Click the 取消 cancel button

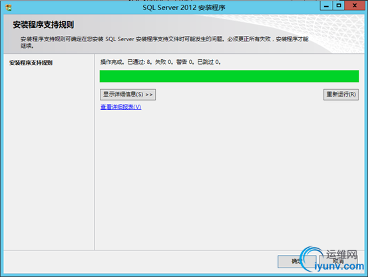(x=338, y=262)
